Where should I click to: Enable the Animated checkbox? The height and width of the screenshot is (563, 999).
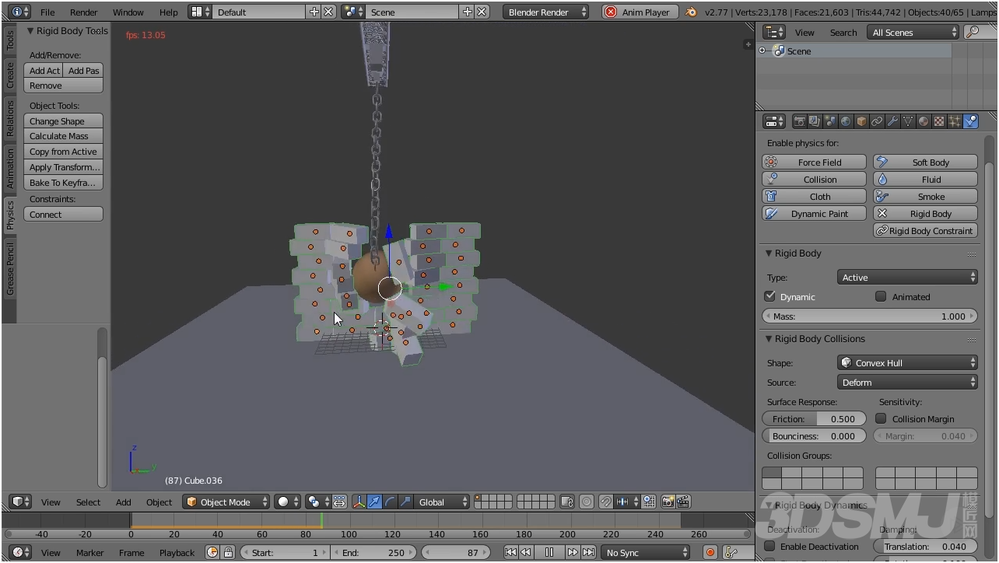pos(881,296)
